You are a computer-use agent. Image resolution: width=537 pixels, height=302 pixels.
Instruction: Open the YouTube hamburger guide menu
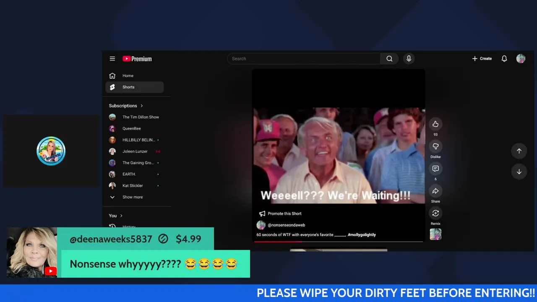tap(112, 59)
